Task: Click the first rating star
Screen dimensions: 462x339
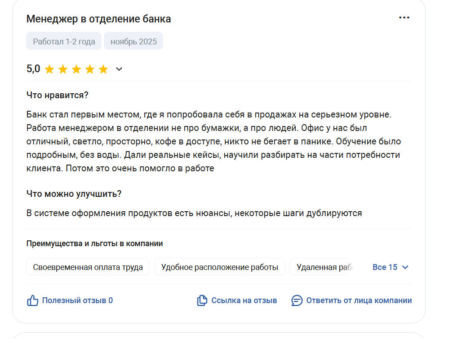Action: click(49, 69)
